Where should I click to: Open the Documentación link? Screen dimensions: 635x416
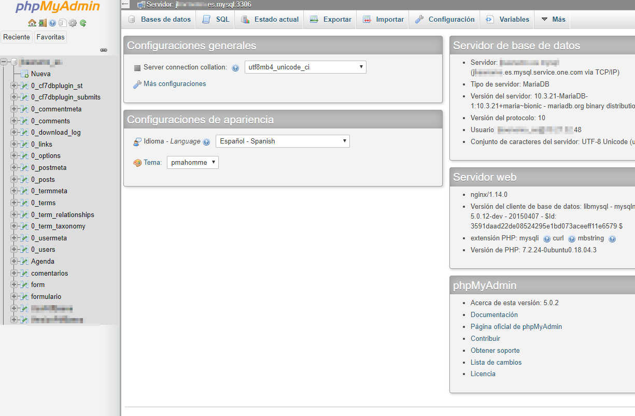point(494,315)
